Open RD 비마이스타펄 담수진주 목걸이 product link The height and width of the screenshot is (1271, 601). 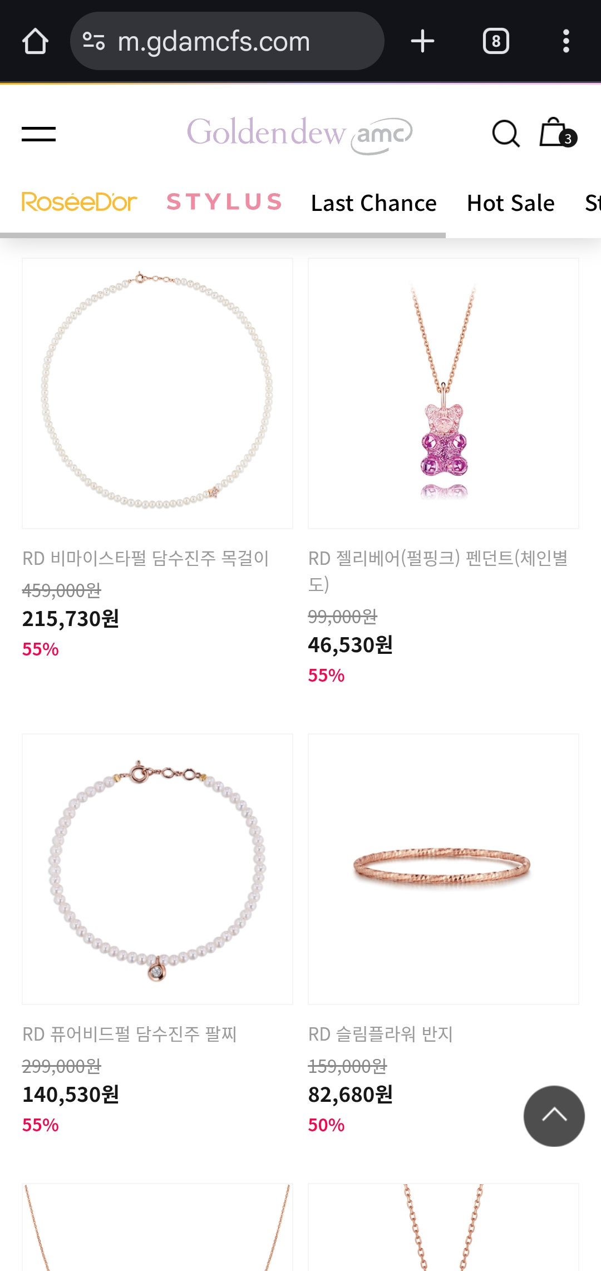tap(146, 558)
